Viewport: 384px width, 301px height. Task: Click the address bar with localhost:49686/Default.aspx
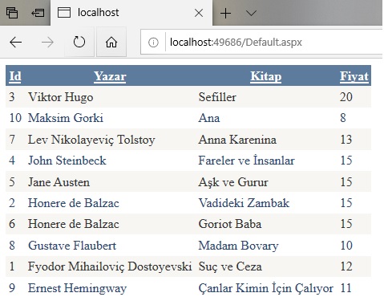click(262, 43)
